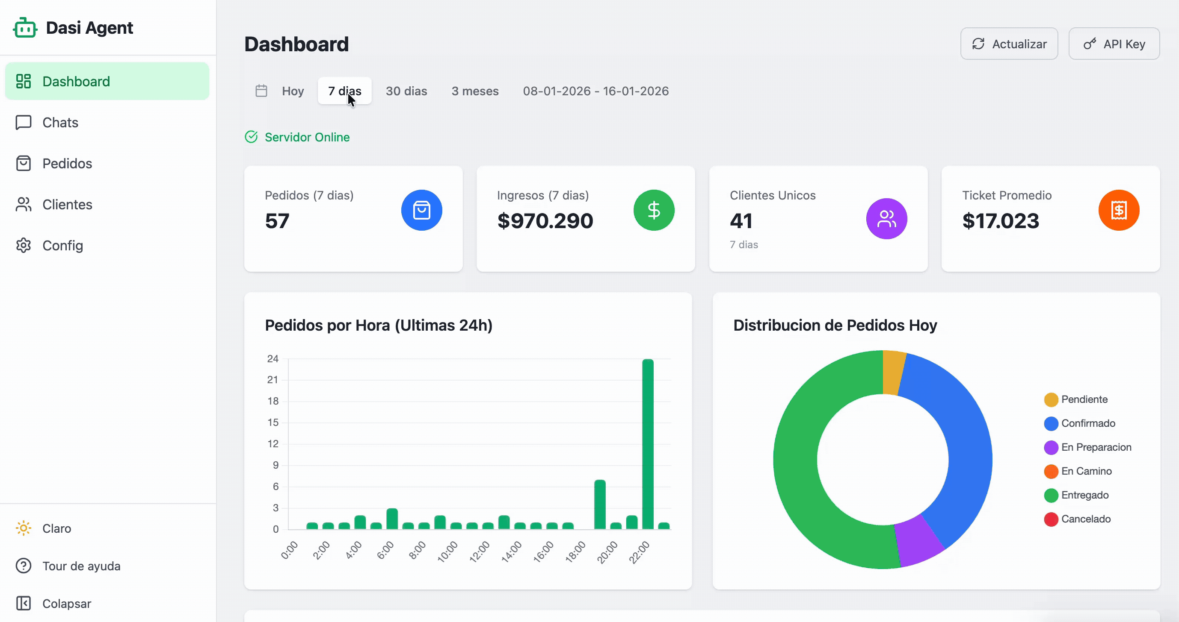
Task: Open Config from the sidebar
Action: pos(62,246)
